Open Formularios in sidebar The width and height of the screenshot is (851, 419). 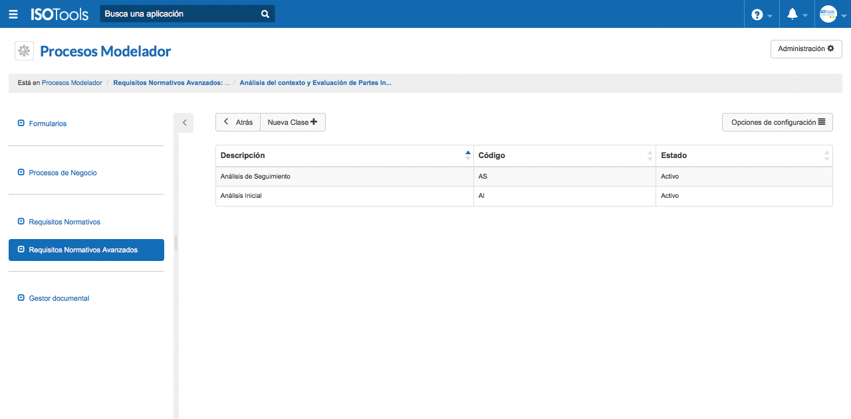tap(47, 124)
